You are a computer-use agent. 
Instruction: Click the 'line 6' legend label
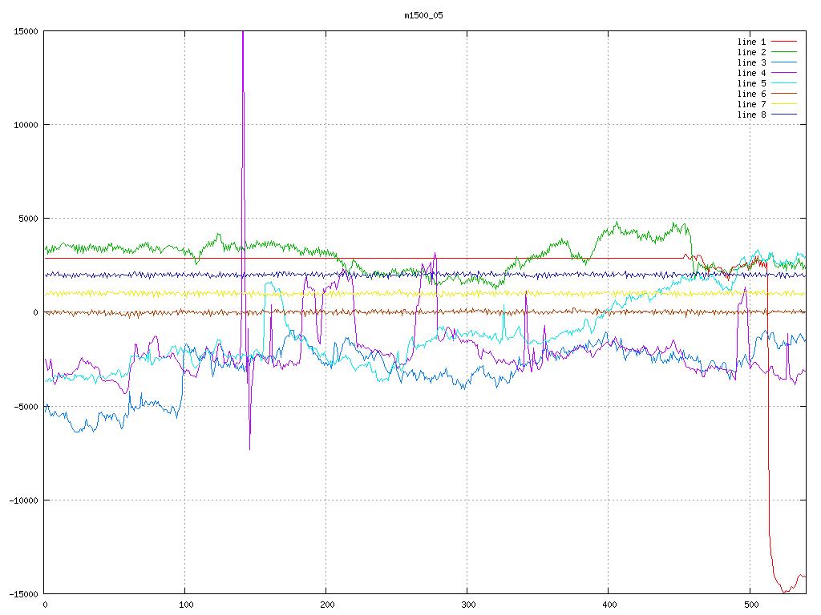[x=751, y=94]
